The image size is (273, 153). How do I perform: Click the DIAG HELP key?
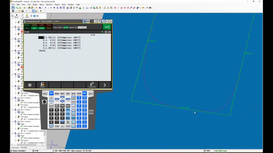click(x=51, y=126)
